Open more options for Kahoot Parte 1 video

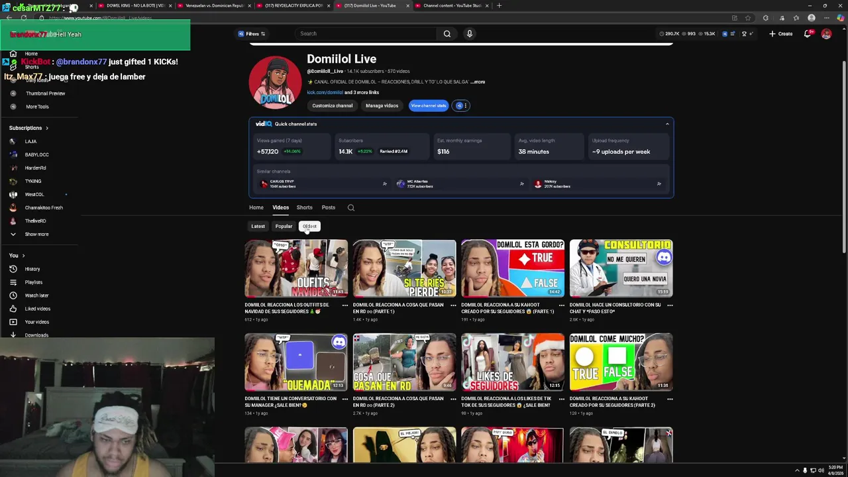pyautogui.click(x=561, y=305)
